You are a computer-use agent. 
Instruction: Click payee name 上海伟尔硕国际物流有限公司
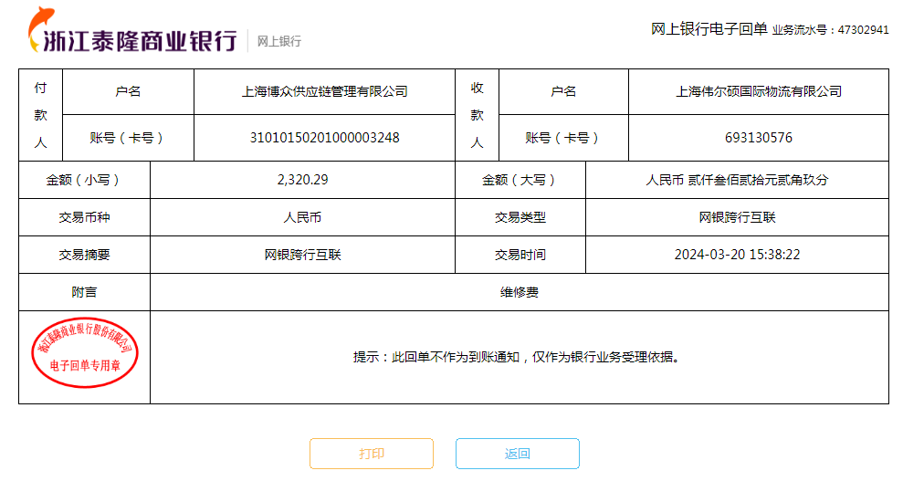758,91
